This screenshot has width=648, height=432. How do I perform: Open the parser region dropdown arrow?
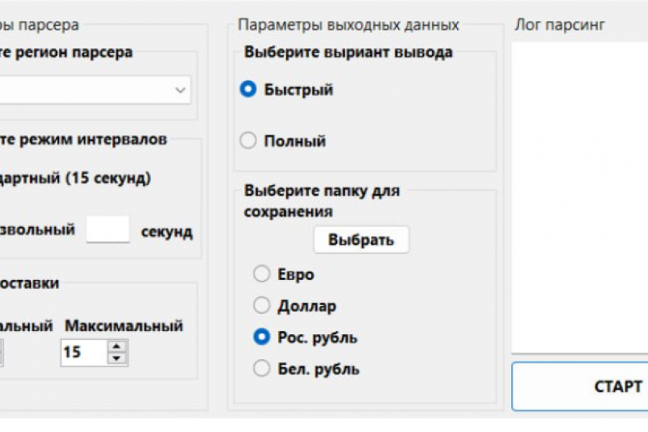(x=179, y=90)
